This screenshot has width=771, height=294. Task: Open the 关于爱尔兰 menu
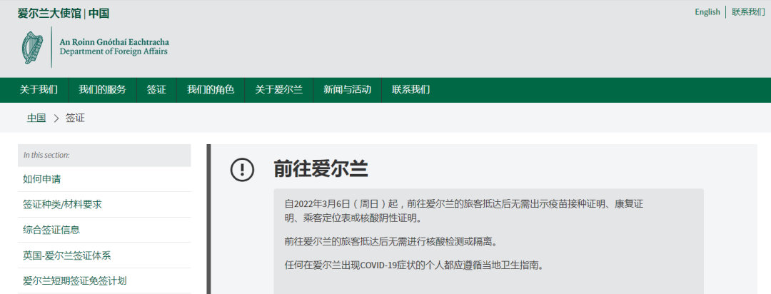(279, 90)
